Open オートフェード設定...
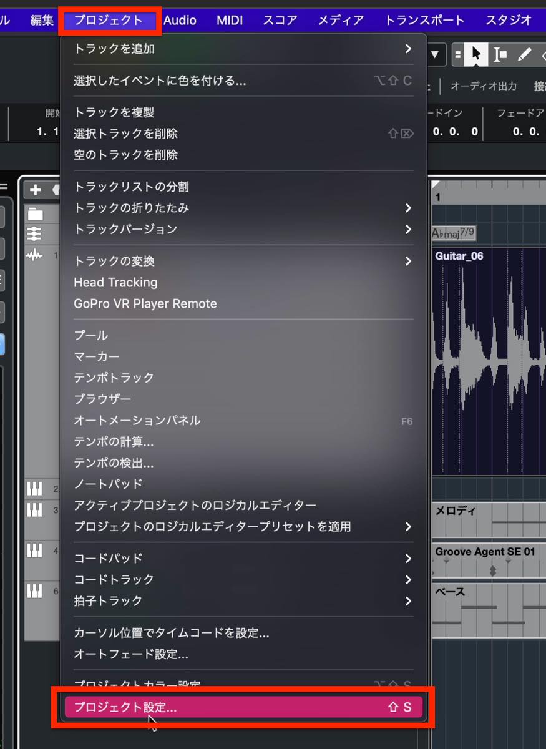Screen dimensions: 546x749 pos(243,654)
